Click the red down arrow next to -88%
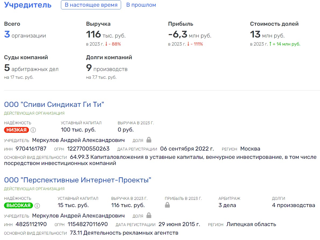320x240 pixels. point(106,44)
